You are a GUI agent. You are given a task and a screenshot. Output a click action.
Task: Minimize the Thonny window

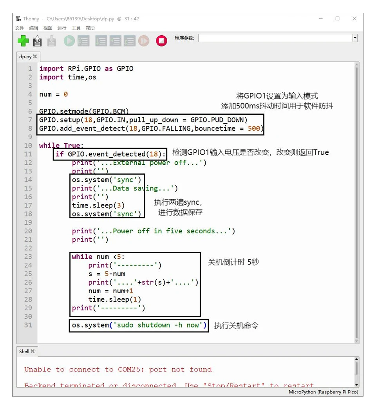[x=321, y=19]
